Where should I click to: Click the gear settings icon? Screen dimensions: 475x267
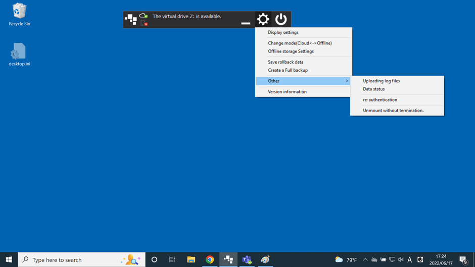pyautogui.click(x=263, y=20)
